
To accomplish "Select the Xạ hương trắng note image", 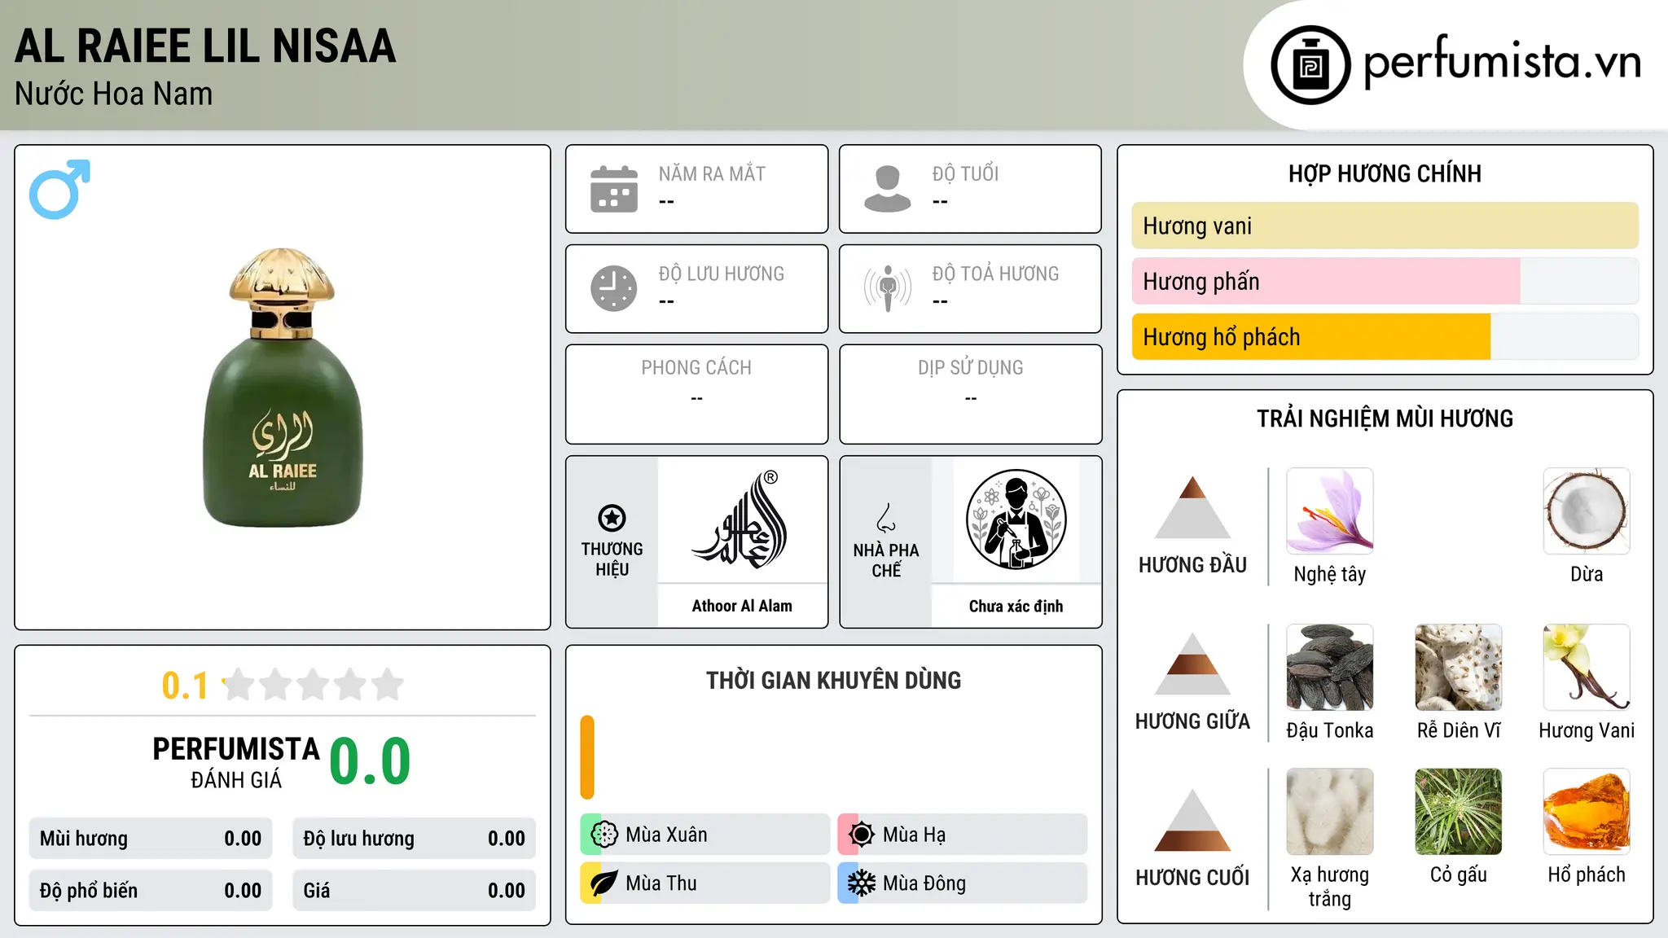I will (1330, 812).
